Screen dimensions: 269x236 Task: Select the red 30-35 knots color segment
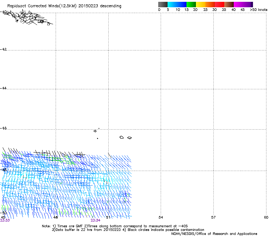[220, 4]
